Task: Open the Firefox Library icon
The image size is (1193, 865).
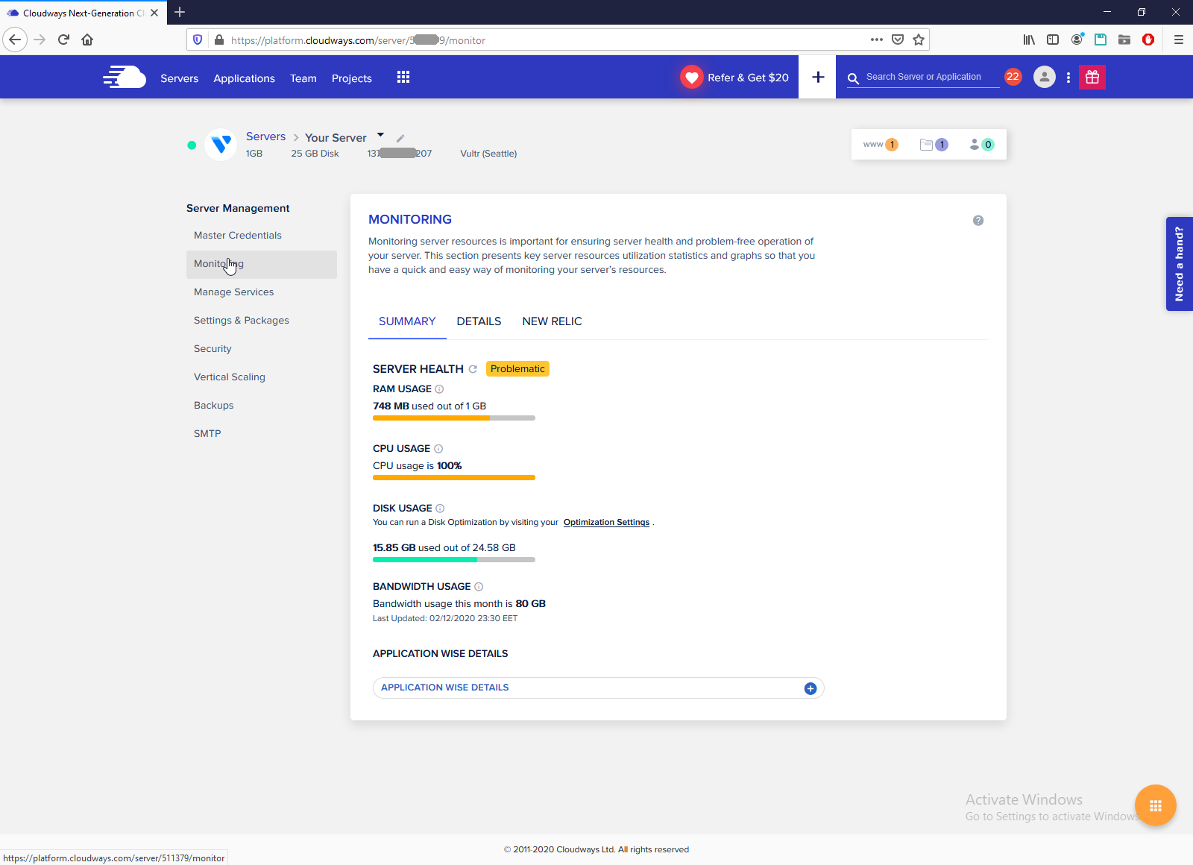Action: (1029, 40)
